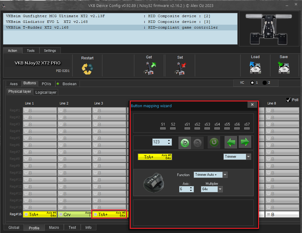Go to next button with right arrow

click(x=245, y=142)
